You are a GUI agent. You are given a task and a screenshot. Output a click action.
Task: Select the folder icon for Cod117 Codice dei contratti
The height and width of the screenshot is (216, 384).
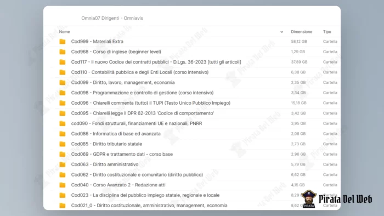pyautogui.click(x=63, y=62)
